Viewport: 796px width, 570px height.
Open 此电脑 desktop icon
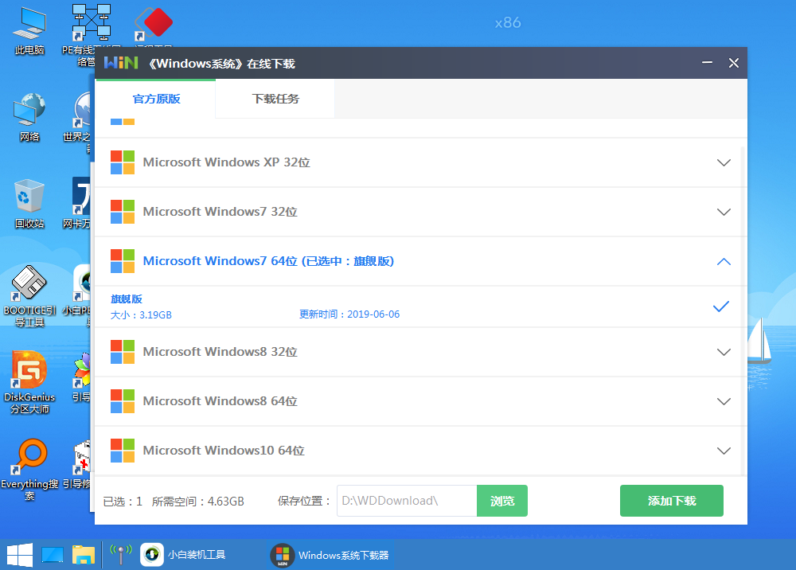[x=29, y=30]
